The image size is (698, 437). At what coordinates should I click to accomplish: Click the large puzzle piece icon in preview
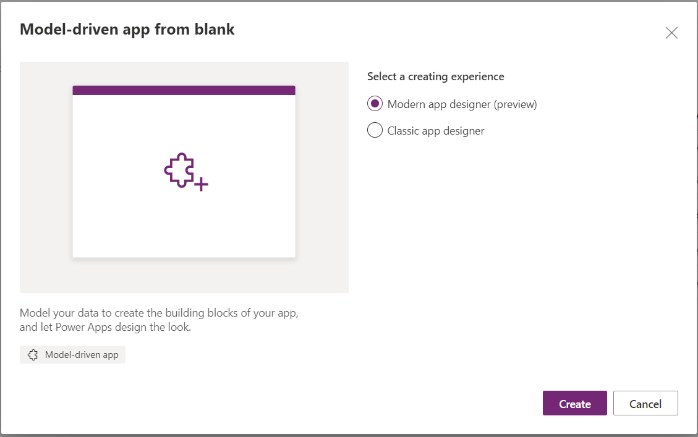(179, 169)
